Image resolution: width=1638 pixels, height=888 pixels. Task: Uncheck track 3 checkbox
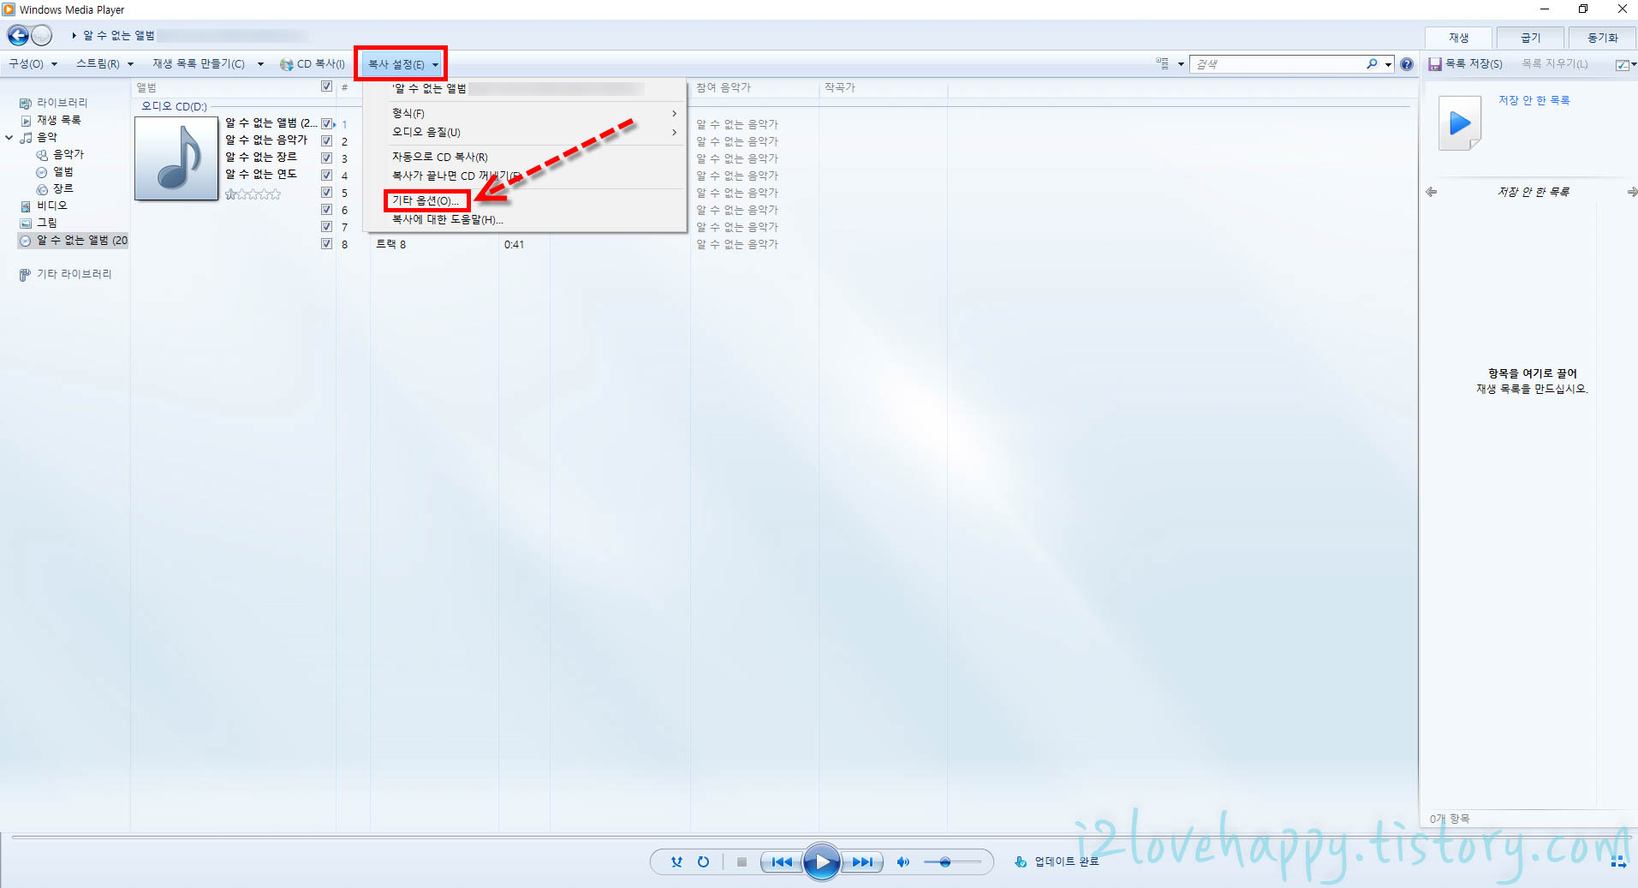[326, 158]
